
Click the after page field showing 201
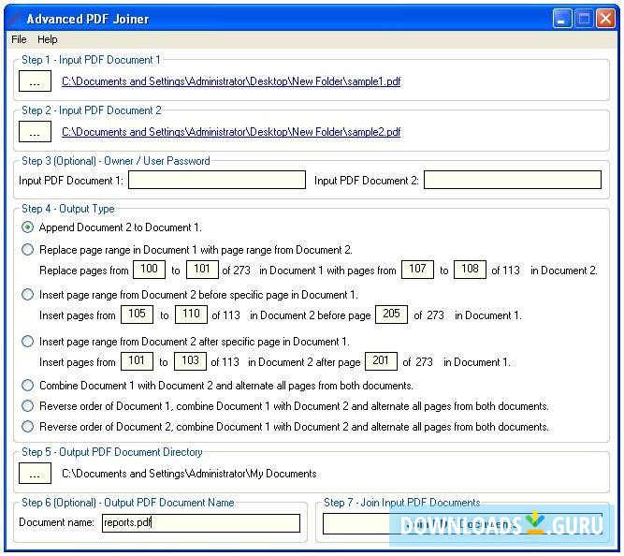tap(382, 361)
